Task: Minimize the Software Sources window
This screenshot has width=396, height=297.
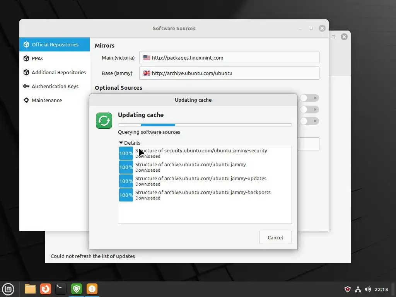Action: click(300, 29)
